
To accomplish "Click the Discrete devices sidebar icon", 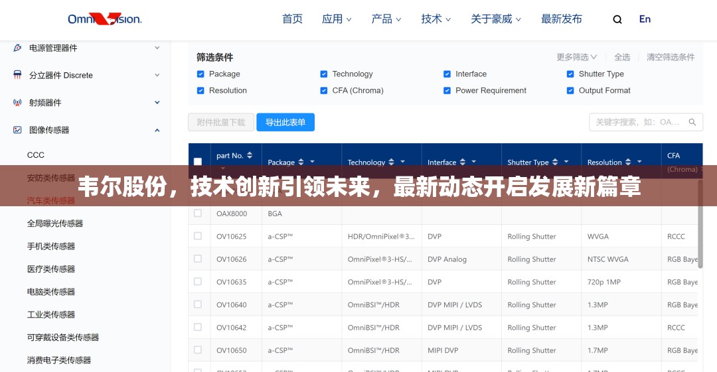I will coord(17,75).
